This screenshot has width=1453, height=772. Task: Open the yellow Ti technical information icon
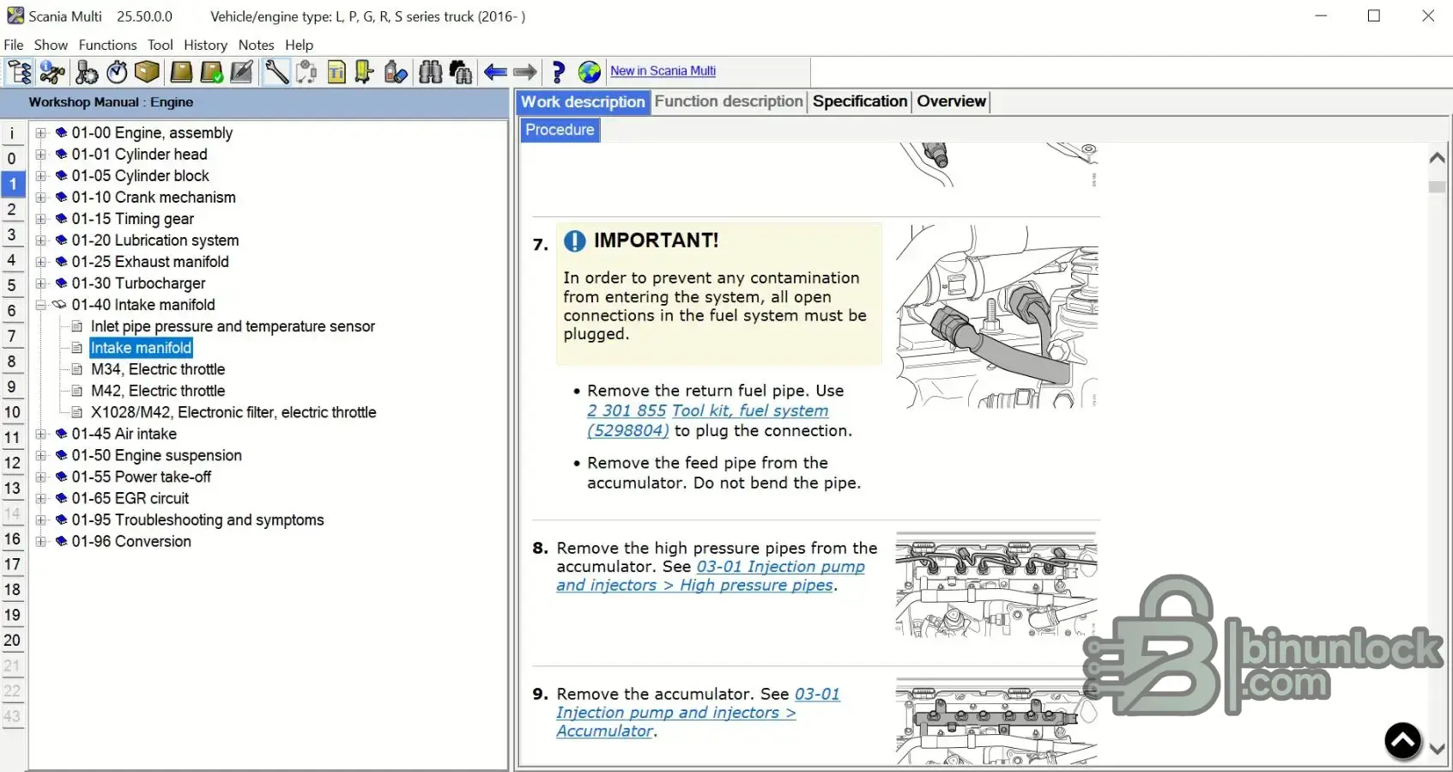coord(336,72)
